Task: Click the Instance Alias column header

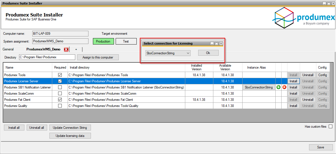Action: point(259,67)
